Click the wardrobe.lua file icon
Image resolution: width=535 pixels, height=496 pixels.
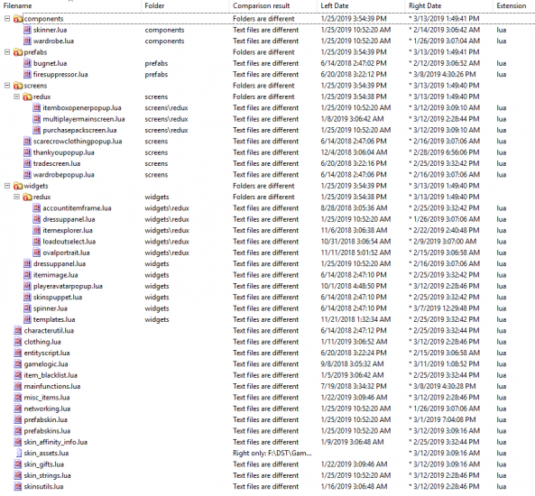[27, 41]
